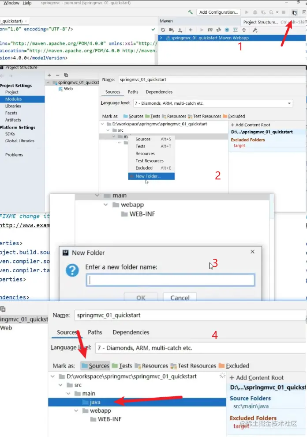The height and width of the screenshot is (437, 307).
Task: Collapse springmvc_01_quickst module in modules list
Action: pyautogui.click(x=49, y=83)
